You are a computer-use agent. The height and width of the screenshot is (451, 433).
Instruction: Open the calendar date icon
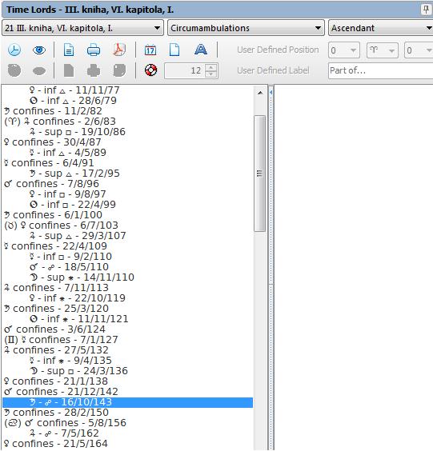150,50
